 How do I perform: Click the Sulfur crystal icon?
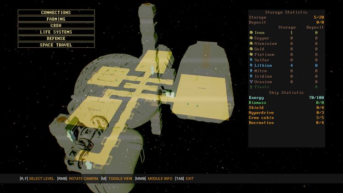[251, 60]
